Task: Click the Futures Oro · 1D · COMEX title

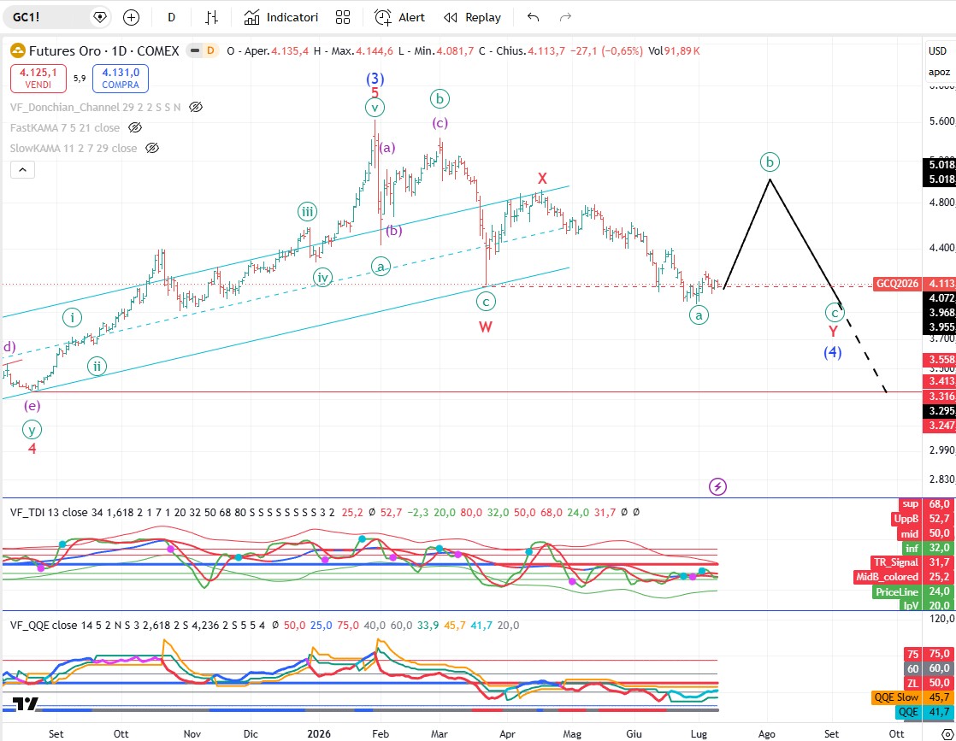Action: (x=104, y=51)
